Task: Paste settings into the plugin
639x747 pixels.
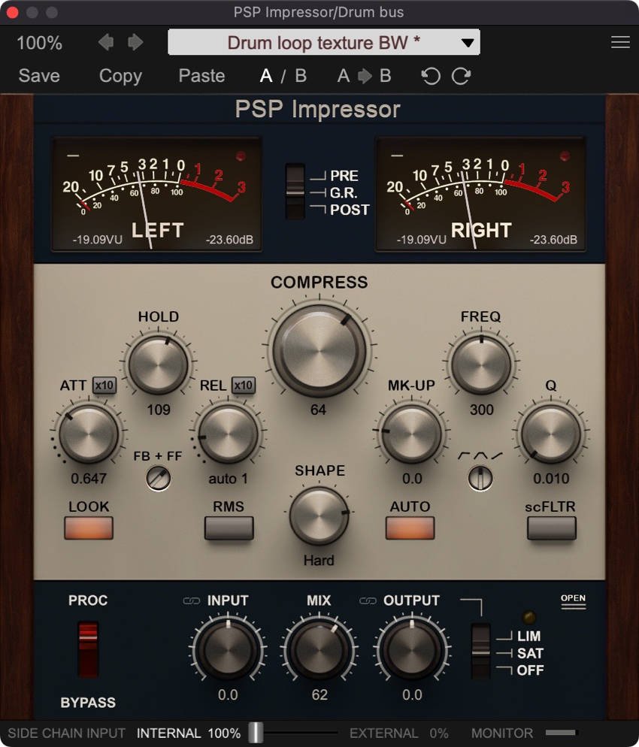Action: click(201, 76)
